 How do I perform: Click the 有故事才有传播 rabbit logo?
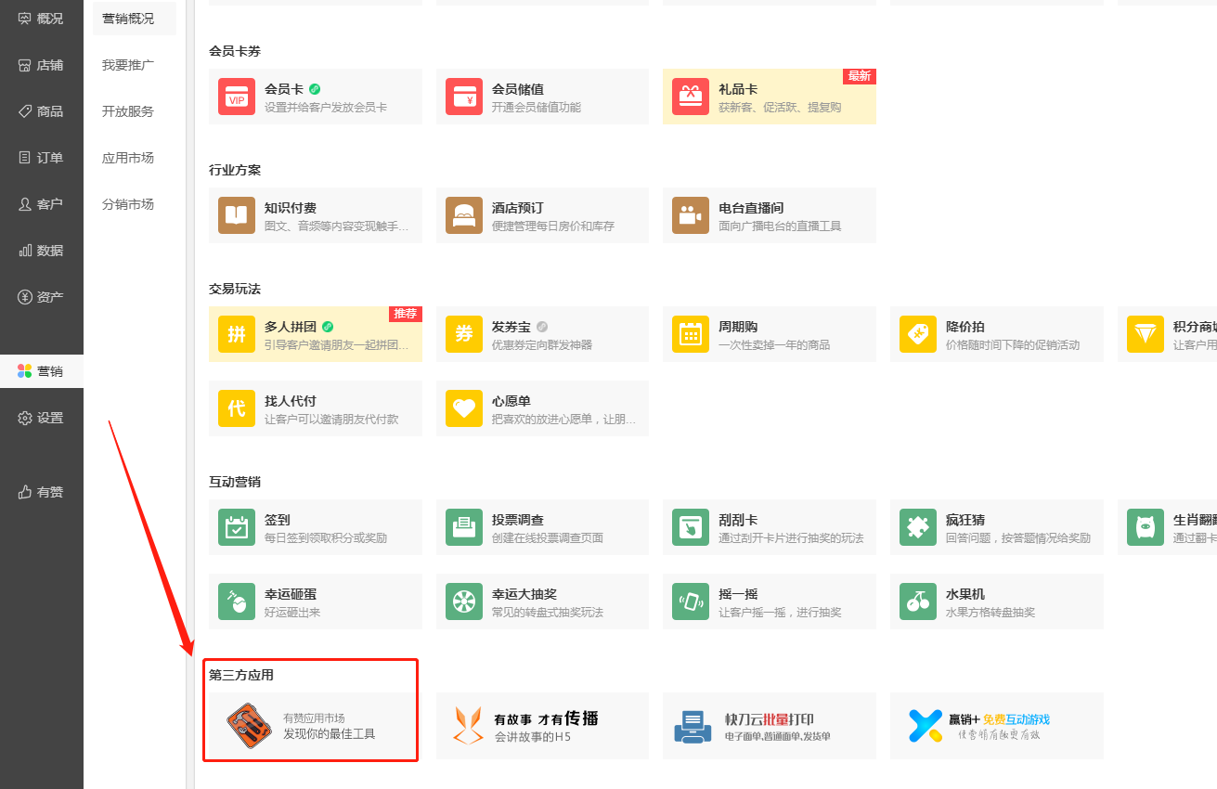click(468, 726)
